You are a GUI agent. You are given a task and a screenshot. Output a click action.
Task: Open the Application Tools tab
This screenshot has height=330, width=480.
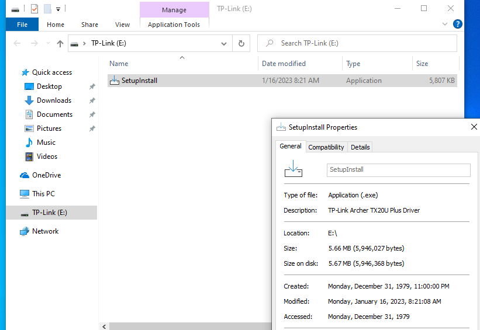click(174, 25)
